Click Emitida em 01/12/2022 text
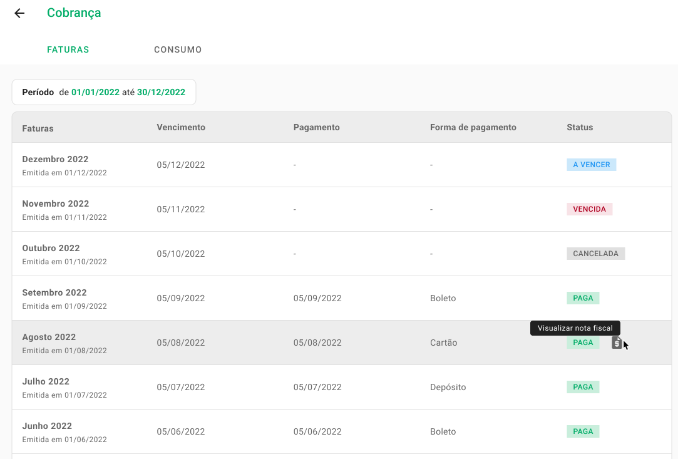Viewport: 678px width, 459px height. tap(64, 173)
